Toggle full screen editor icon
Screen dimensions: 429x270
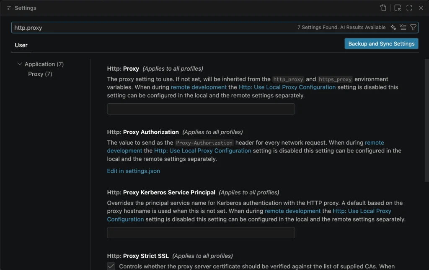click(x=409, y=8)
